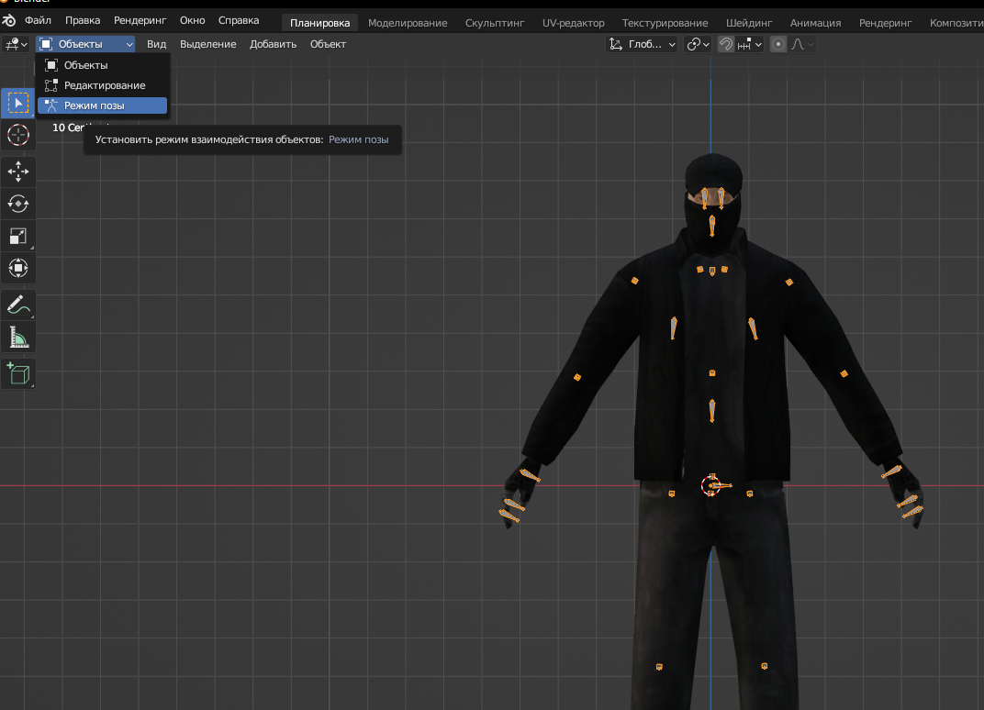
Task: Open the snapping options dropdown
Action: tap(750, 44)
